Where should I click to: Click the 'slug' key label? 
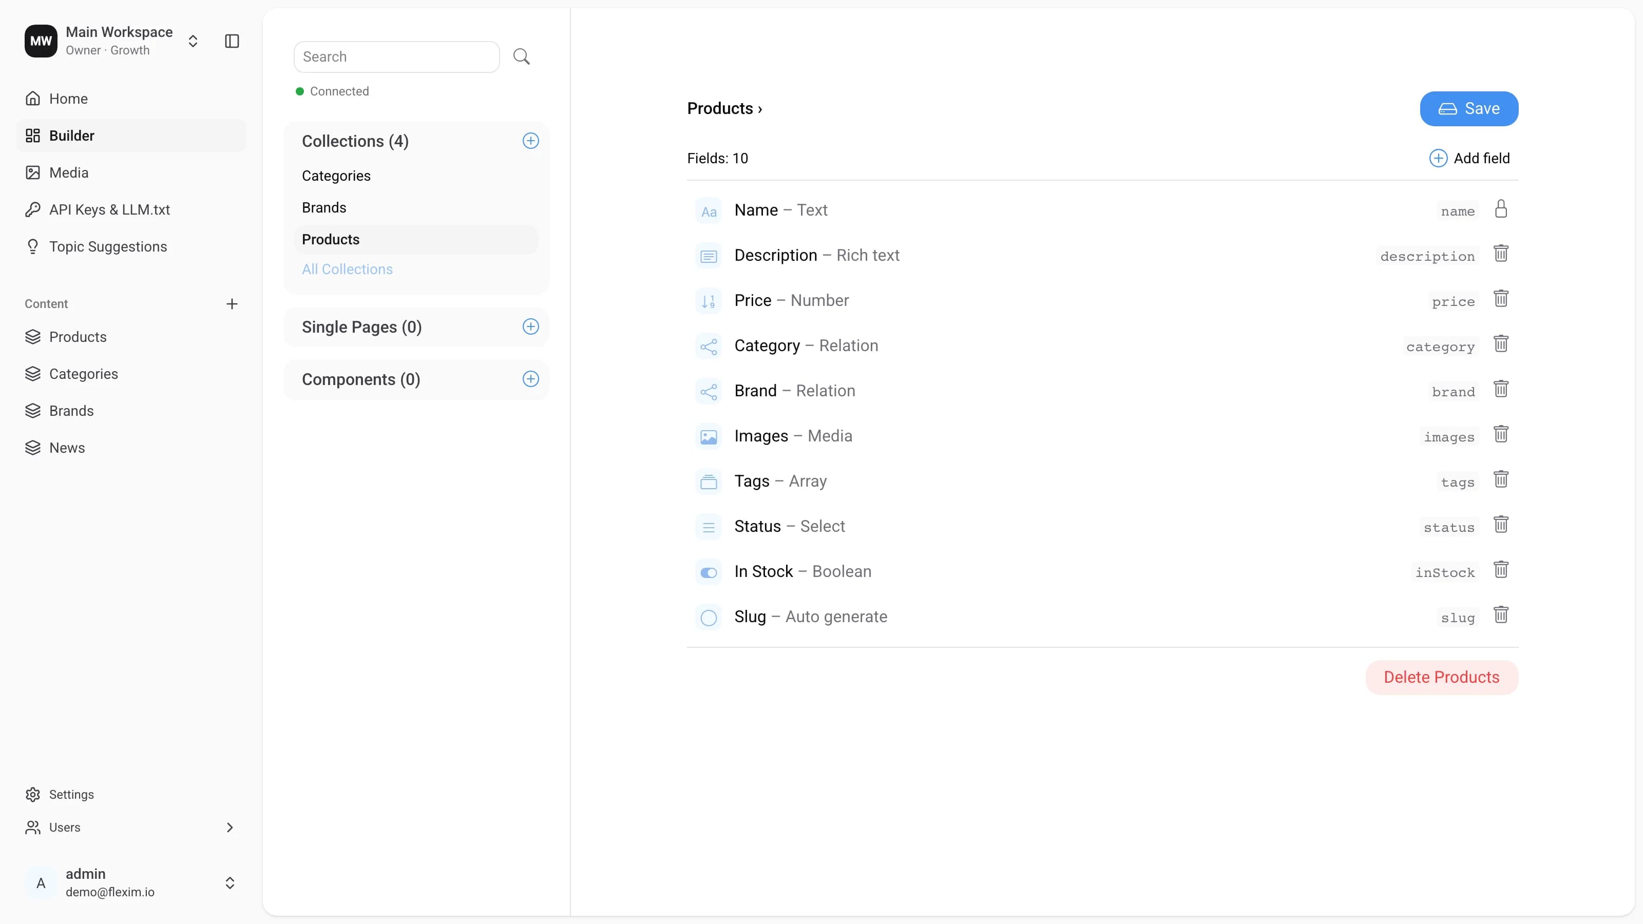point(1458,617)
